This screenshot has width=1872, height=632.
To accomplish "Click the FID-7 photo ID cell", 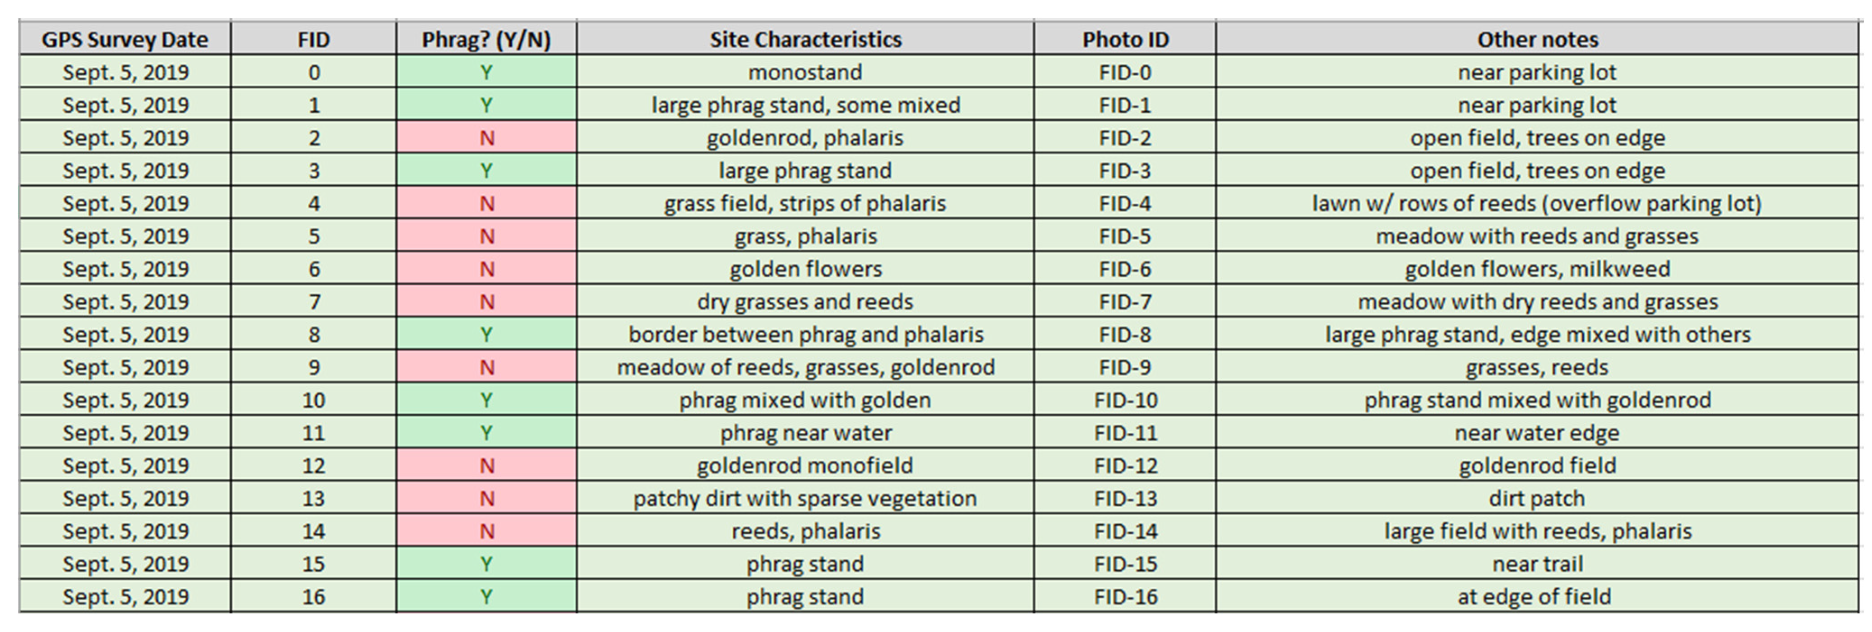I will [x=1125, y=302].
